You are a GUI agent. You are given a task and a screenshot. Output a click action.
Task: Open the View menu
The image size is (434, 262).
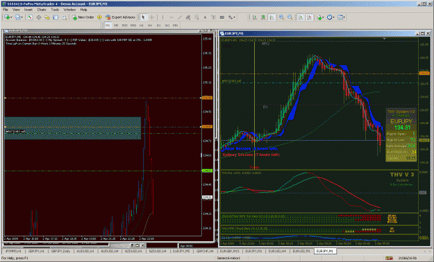pyautogui.click(x=16, y=10)
